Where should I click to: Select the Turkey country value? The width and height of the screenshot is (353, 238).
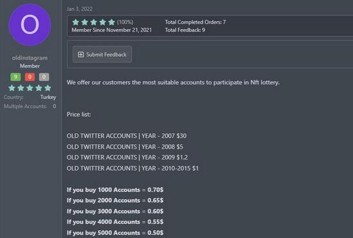coord(48,97)
